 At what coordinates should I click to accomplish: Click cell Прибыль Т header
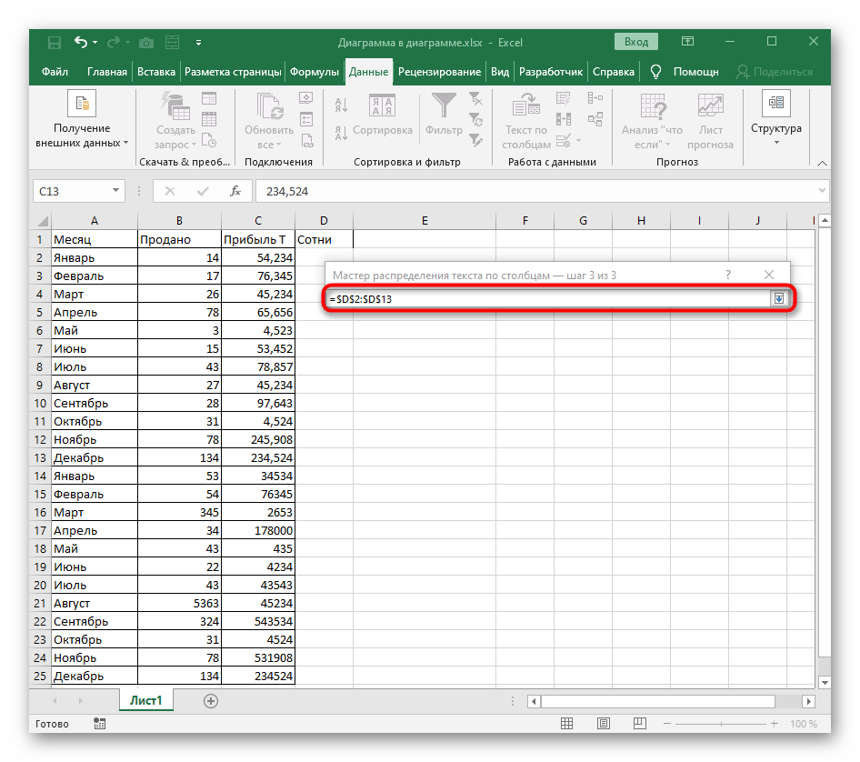click(x=258, y=239)
